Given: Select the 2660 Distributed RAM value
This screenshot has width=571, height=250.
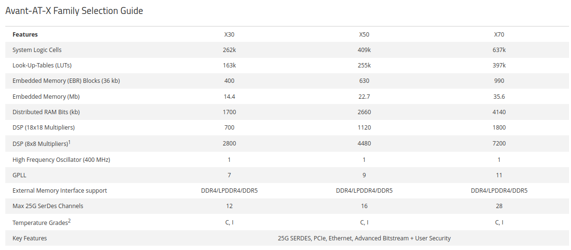Looking at the screenshot, I should click(364, 112).
